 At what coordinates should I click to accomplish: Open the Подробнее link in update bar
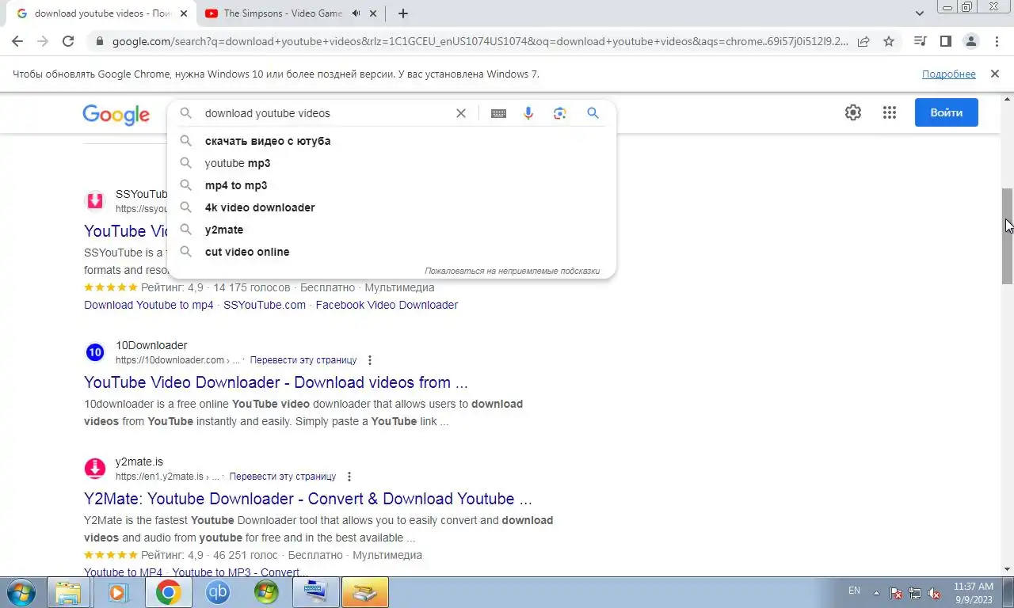click(x=949, y=74)
